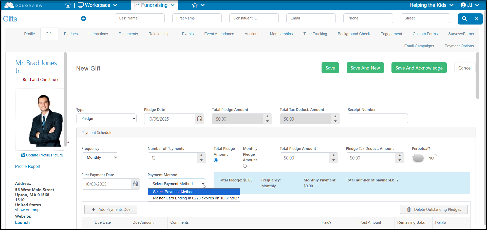Increase schedule Total Pledge Amount
The width and height of the screenshot is (487, 230).
[333, 155]
